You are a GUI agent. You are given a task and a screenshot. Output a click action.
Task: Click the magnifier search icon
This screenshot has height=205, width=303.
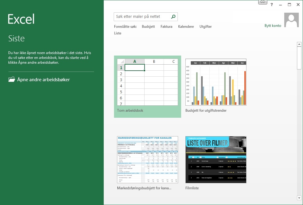173,17
